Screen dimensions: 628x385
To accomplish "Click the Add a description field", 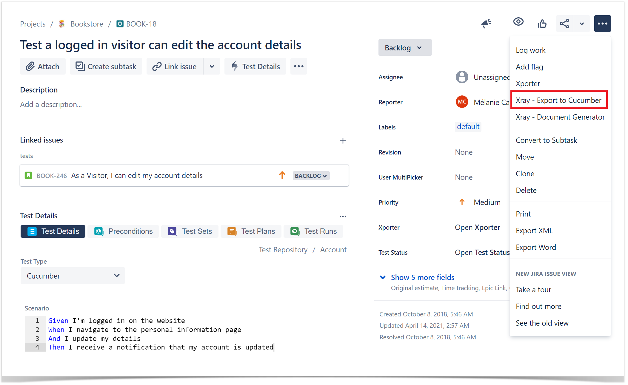I will pyautogui.click(x=51, y=104).
